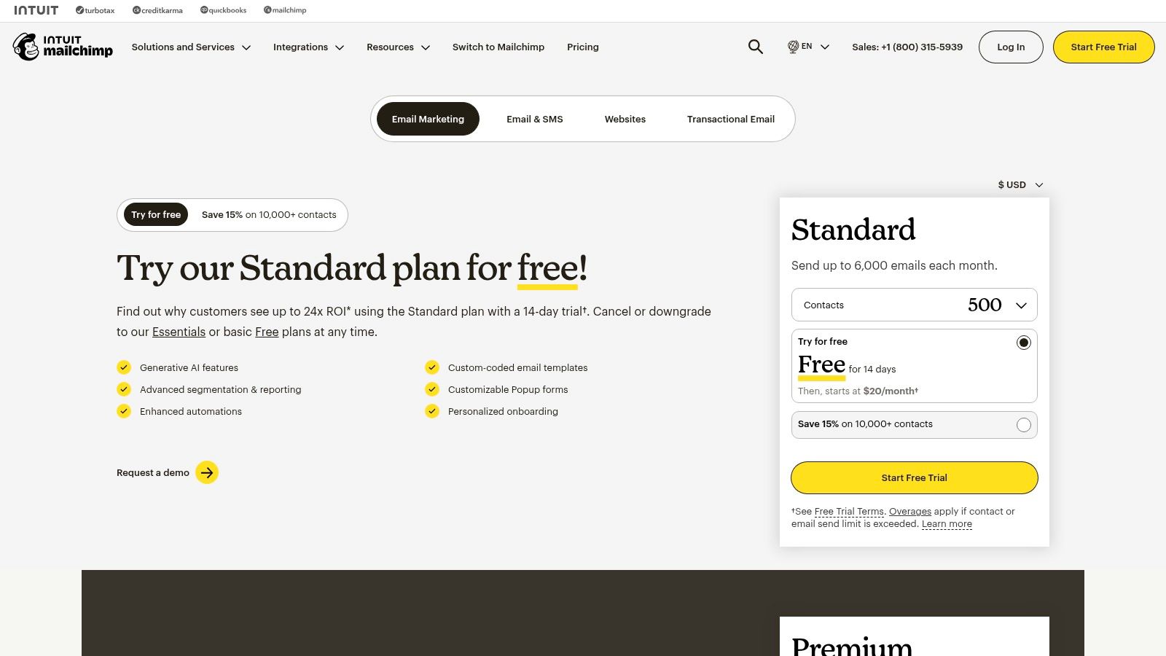Open the Essentials plan link
The image size is (1166, 656).
click(179, 332)
